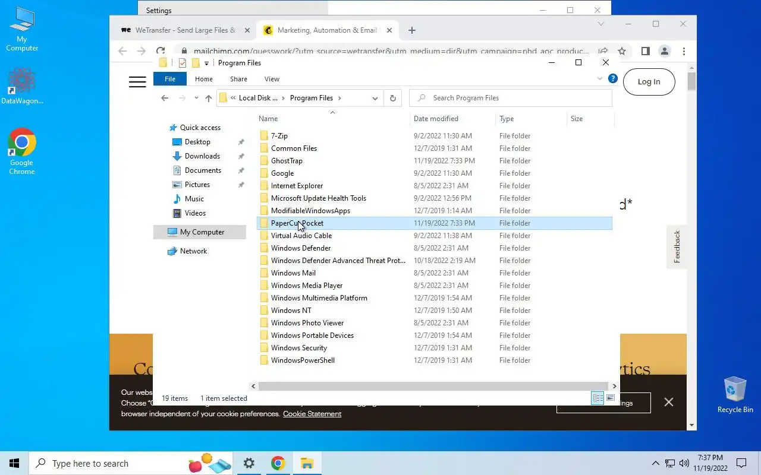Select Microsoft Update Health Tools folder
The width and height of the screenshot is (761, 475).
318,198
